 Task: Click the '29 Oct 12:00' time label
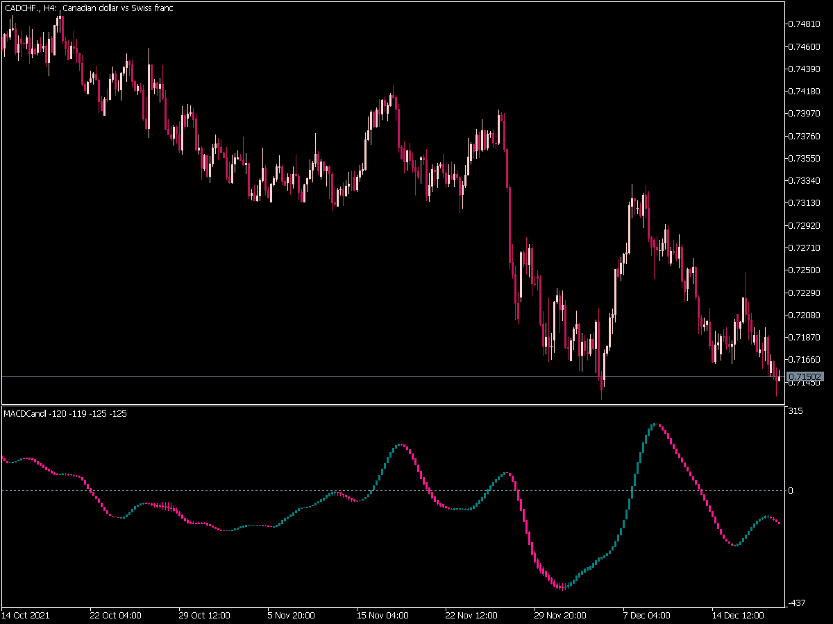pos(204,615)
